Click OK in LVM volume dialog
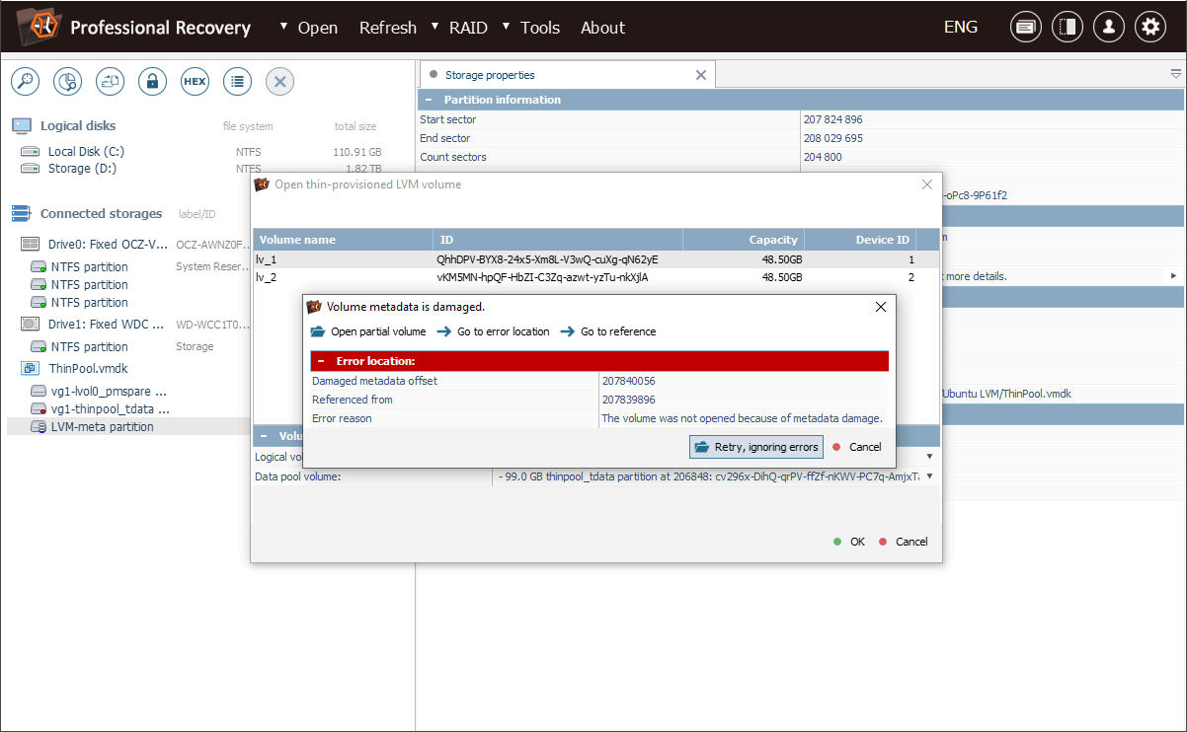The height and width of the screenshot is (732, 1187). point(849,542)
